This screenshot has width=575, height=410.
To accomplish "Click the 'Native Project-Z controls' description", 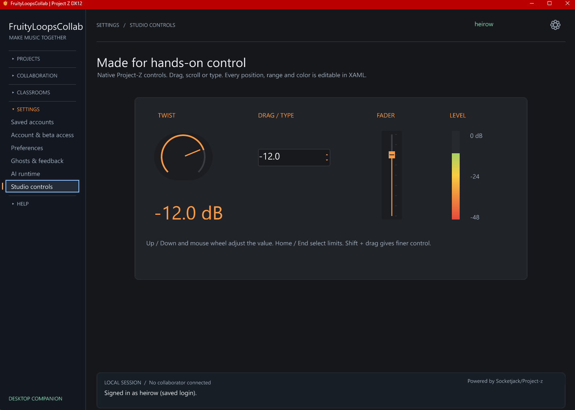I will click(x=232, y=75).
